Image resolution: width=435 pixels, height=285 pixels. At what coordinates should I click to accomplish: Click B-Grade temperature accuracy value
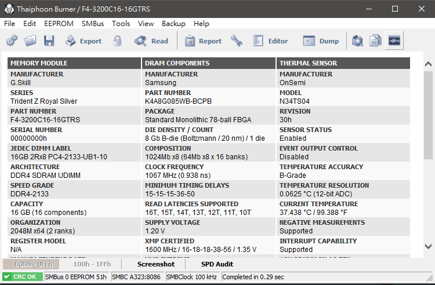tap(293, 176)
